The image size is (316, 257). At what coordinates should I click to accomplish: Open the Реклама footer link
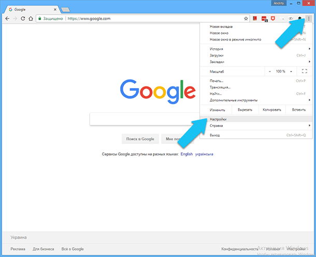[18, 249]
